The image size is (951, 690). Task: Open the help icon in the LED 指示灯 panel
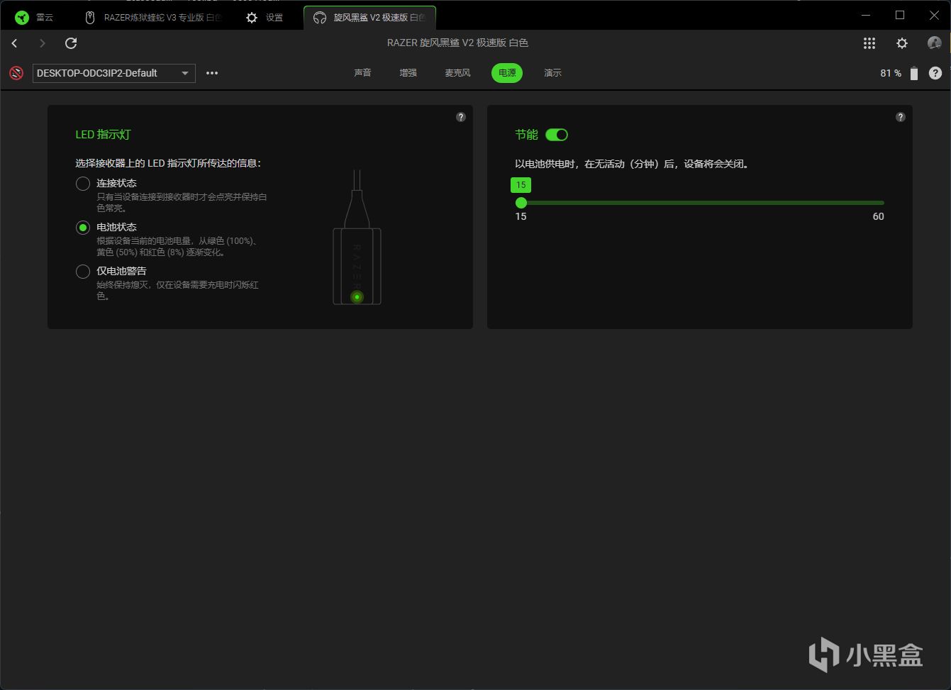click(x=461, y=117)
